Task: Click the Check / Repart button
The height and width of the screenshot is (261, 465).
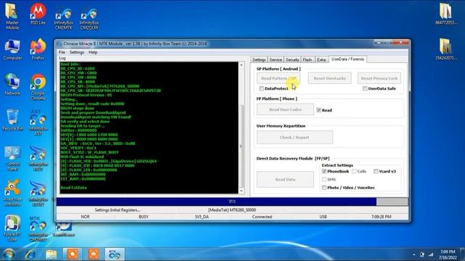Action: [294, 137]
